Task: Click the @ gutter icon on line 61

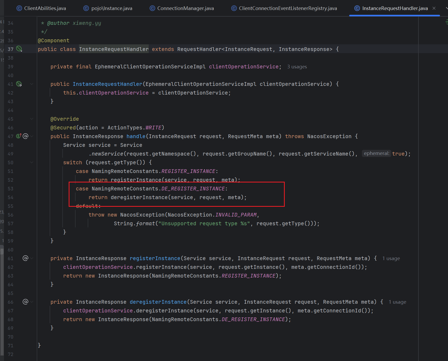Action: point(25,258)
